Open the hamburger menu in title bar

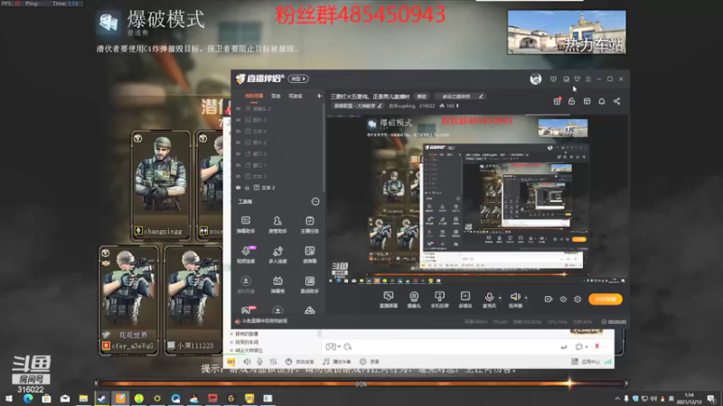588,79
